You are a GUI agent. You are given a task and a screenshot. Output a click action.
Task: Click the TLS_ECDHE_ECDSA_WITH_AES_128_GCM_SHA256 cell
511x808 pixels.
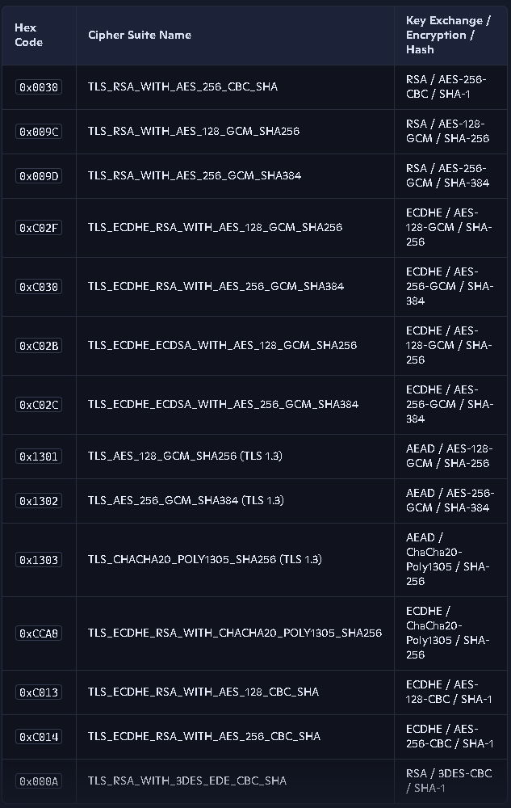(x=235, y=346)
